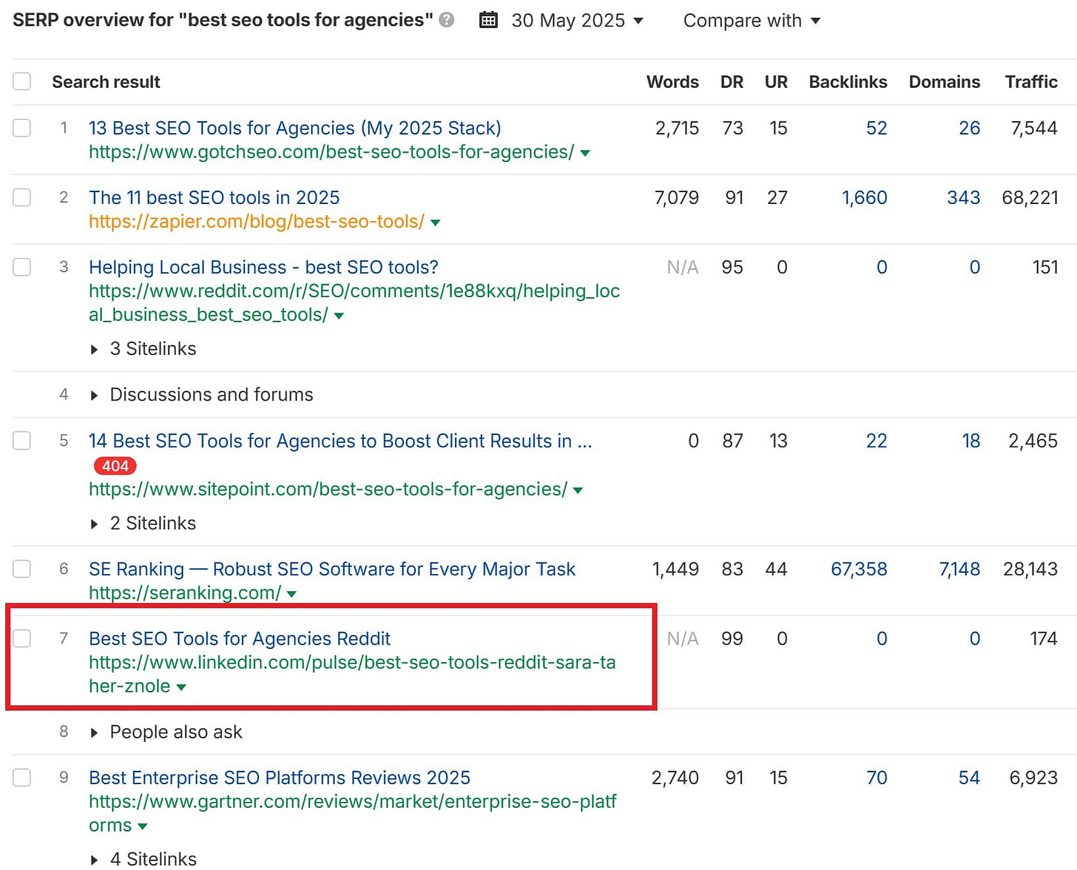Viewport: 1077px width, 870px height.
Task: Open the Compare with dropdown
Action: click(752, 21)
